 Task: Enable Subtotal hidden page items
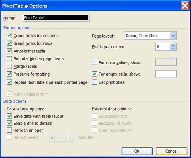[x=9, y=58]
